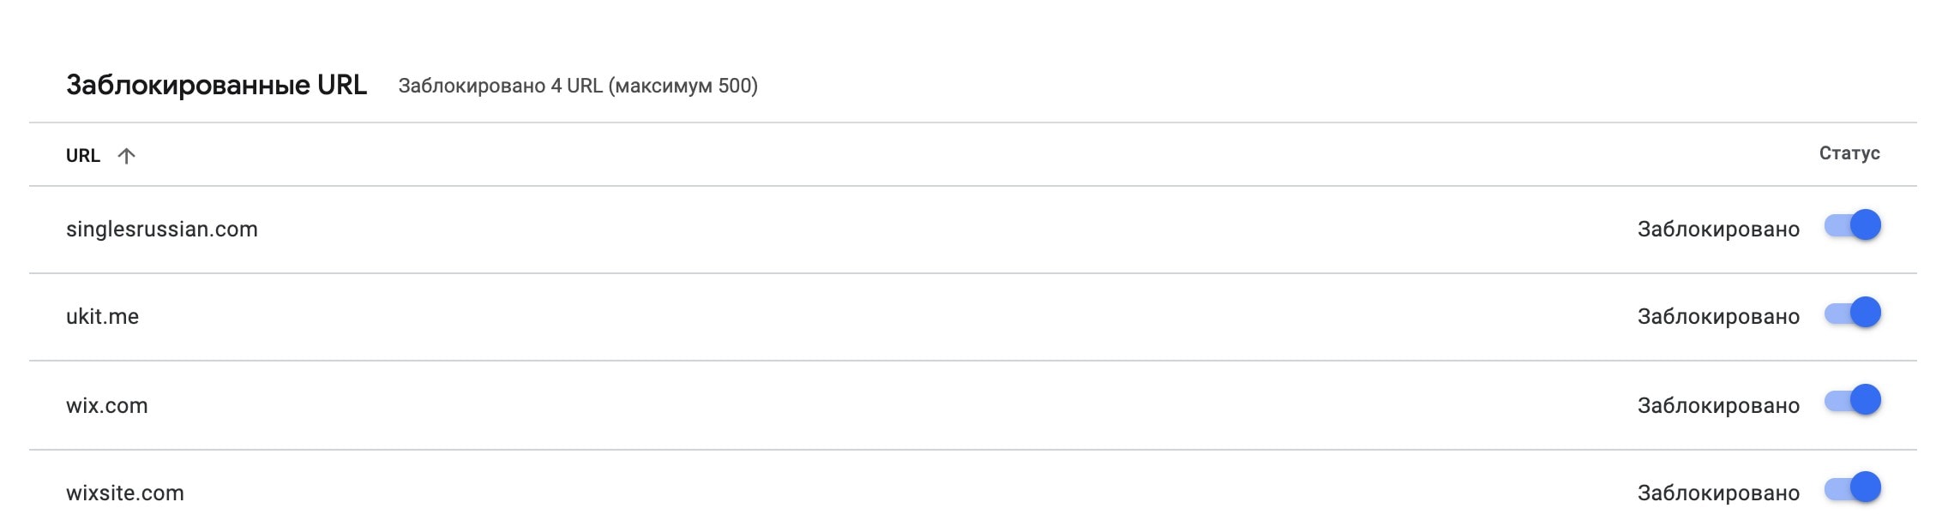Click the Заблокировано label in wixsite.com row
Screen dimensions: 1948x526
(x=1718, y=493)
